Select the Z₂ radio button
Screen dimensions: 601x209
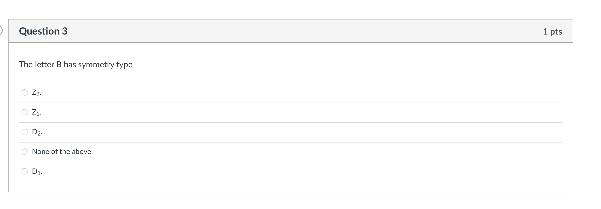[25, 92]
